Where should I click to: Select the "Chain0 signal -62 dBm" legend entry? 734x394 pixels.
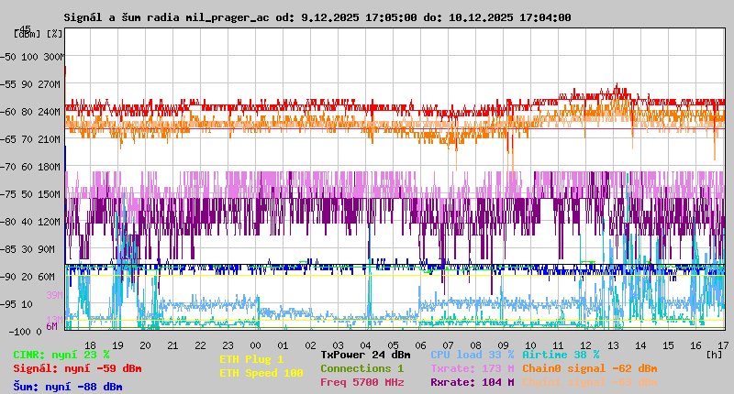tap(590, 368)
